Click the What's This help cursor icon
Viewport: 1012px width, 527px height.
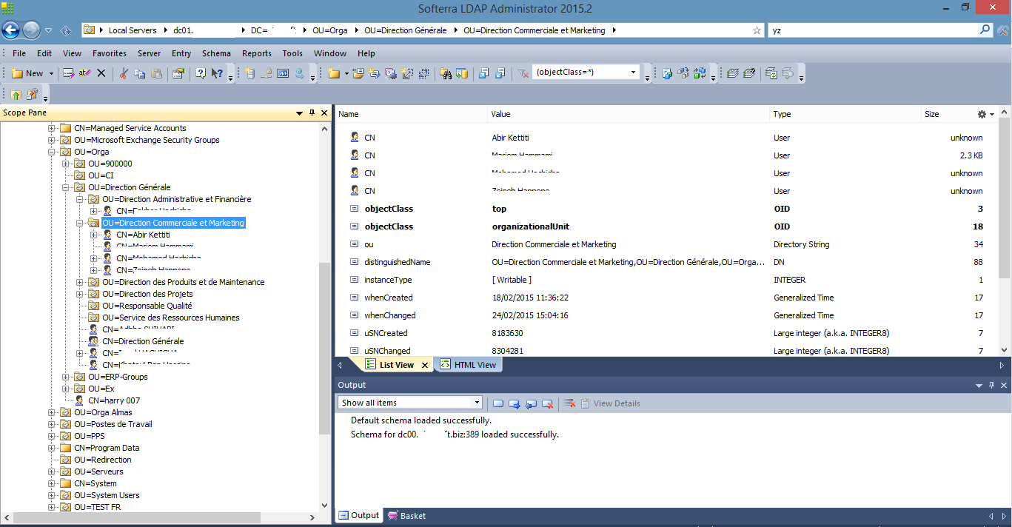pyautogui.click(x=217, y=73)
